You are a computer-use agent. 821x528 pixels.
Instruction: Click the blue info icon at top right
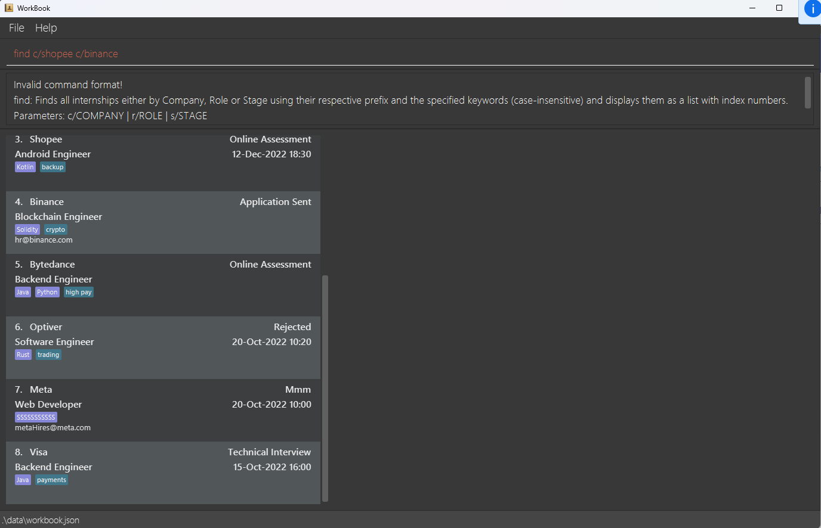pos(812,9)
